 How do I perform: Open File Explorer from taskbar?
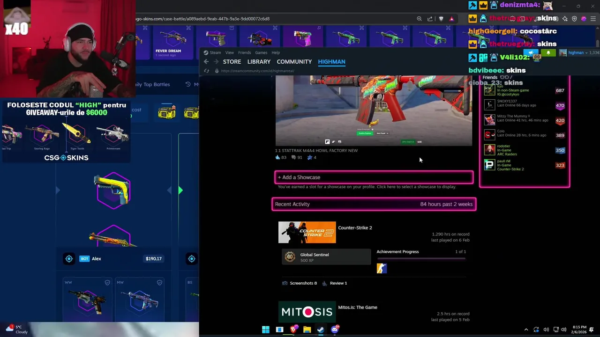point(307,330)
